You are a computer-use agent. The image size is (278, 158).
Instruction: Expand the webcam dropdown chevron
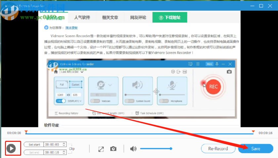(110, 85)
